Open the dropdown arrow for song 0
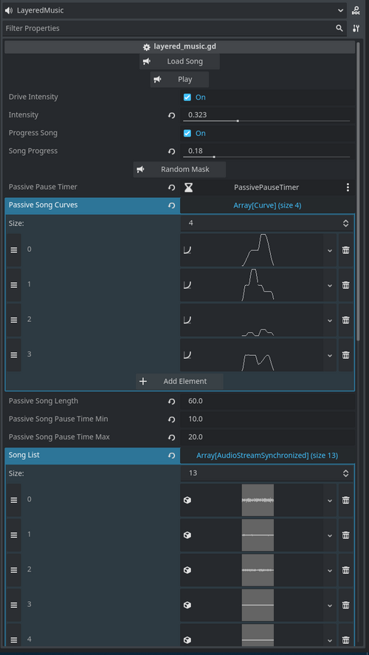 coord(330,501)
